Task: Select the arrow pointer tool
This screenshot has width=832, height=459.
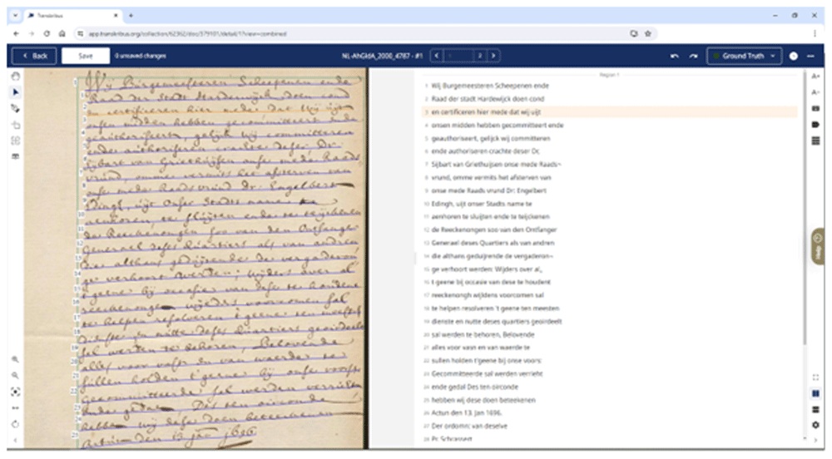Action: coord(16,92)
